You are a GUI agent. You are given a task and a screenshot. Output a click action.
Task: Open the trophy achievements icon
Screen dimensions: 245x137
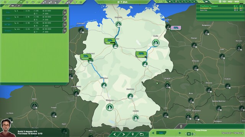(75, 2)
